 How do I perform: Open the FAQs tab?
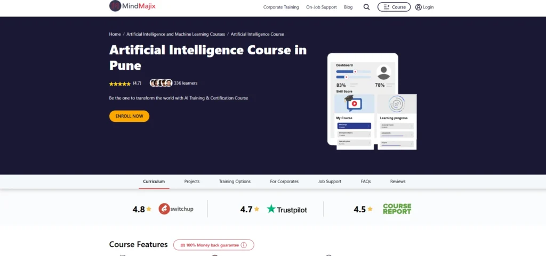click(365, 181)
